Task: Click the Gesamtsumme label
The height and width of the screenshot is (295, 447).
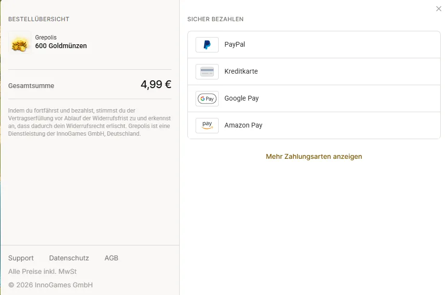Action: [31, 86]
